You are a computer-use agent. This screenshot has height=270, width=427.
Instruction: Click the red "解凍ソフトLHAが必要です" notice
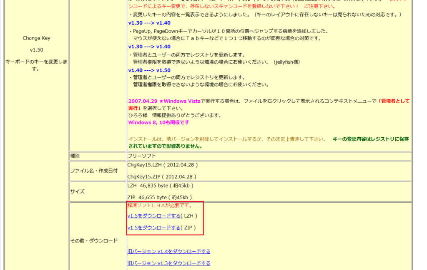160,206
